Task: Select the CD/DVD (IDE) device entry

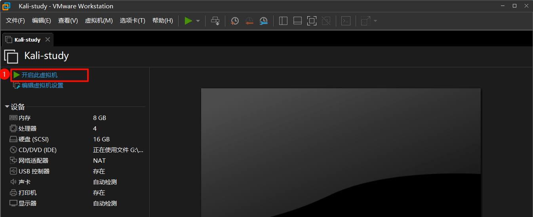Action: [37, 150]
